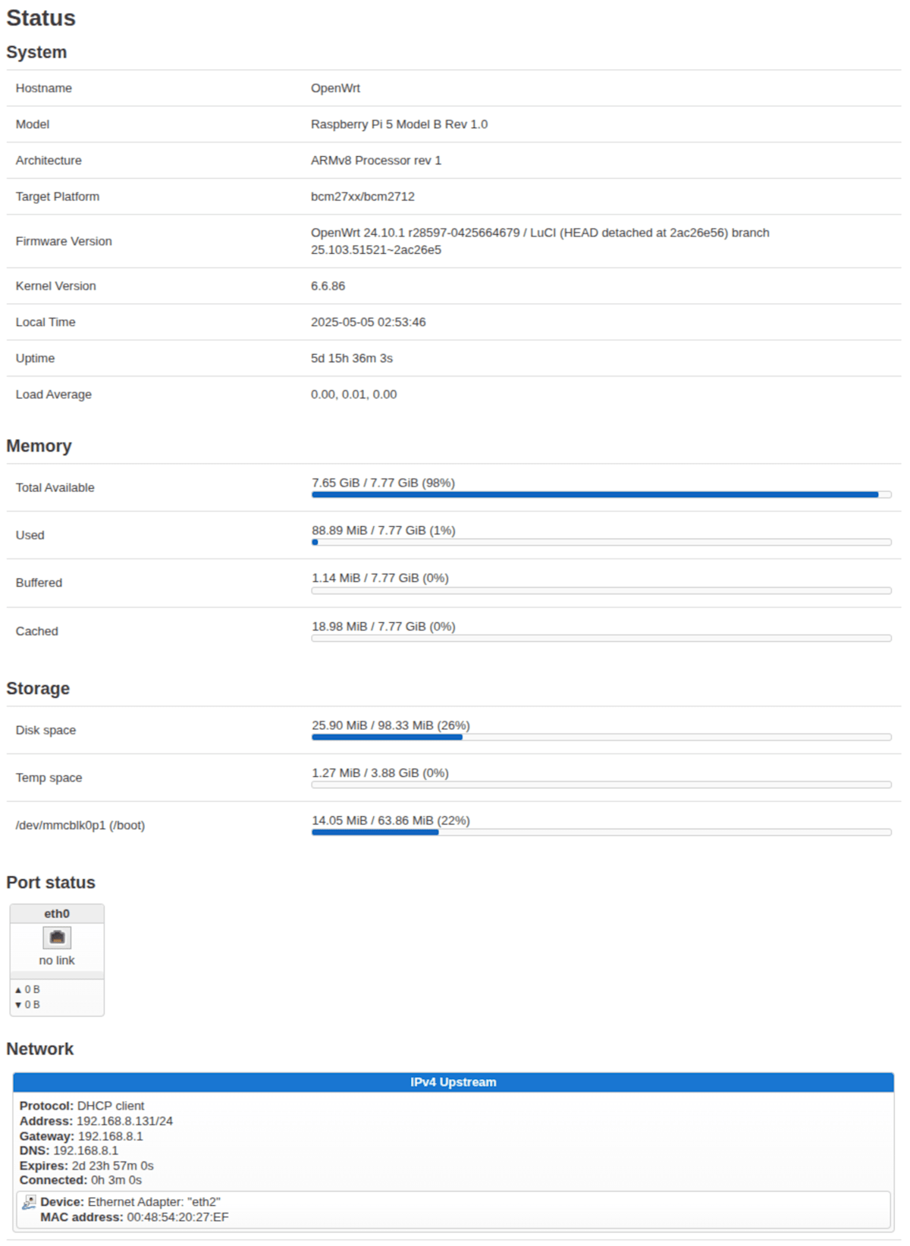This screenshot has height=1246, width=910.
Task: Click the Disk space row label
Action: (x=46, y=731)
